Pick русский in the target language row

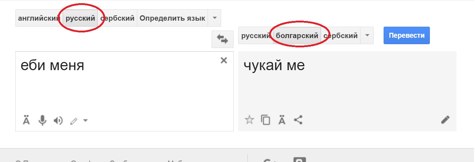[x=256, y=36]
